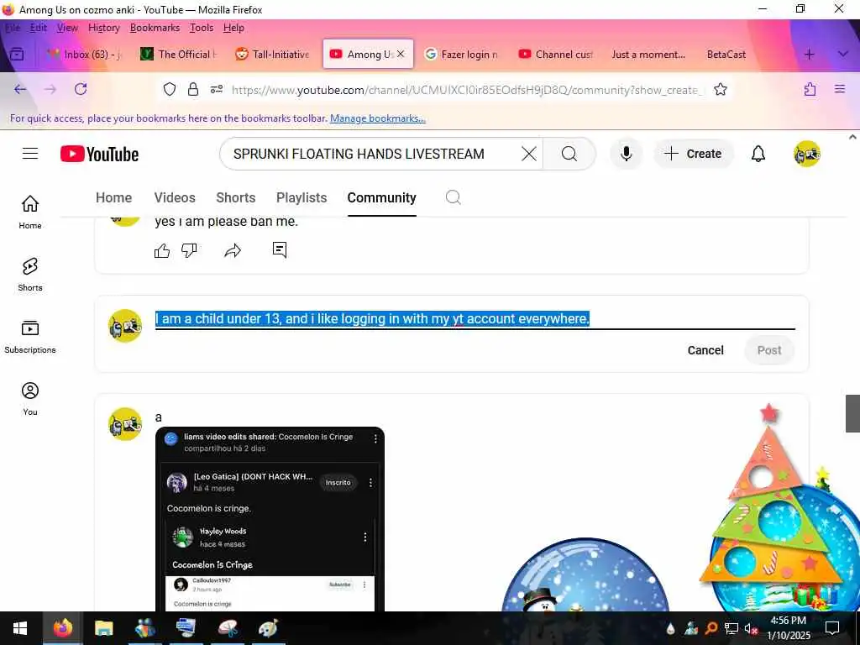Go back with Firefox back arrow
Viewport: 860px width, 645px height.
tap(20, 89)
